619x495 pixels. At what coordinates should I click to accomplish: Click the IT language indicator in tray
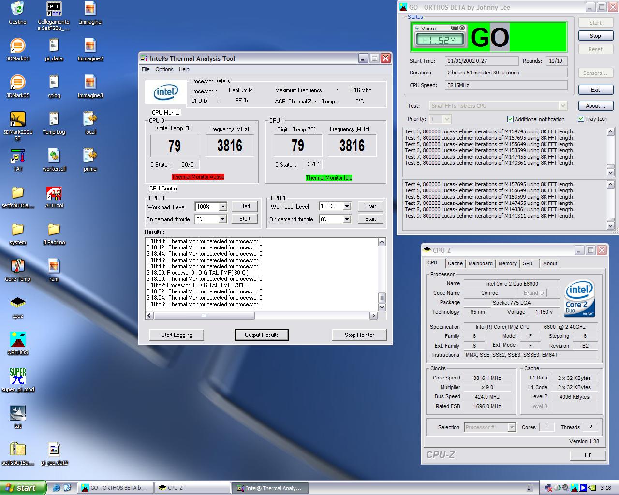tap(531, 488)
